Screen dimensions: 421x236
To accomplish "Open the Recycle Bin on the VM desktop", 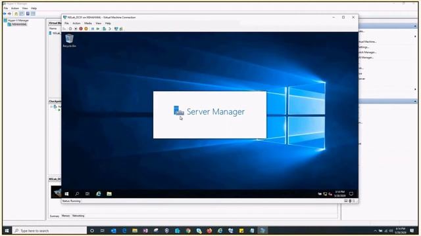I will tap(69, 41).
